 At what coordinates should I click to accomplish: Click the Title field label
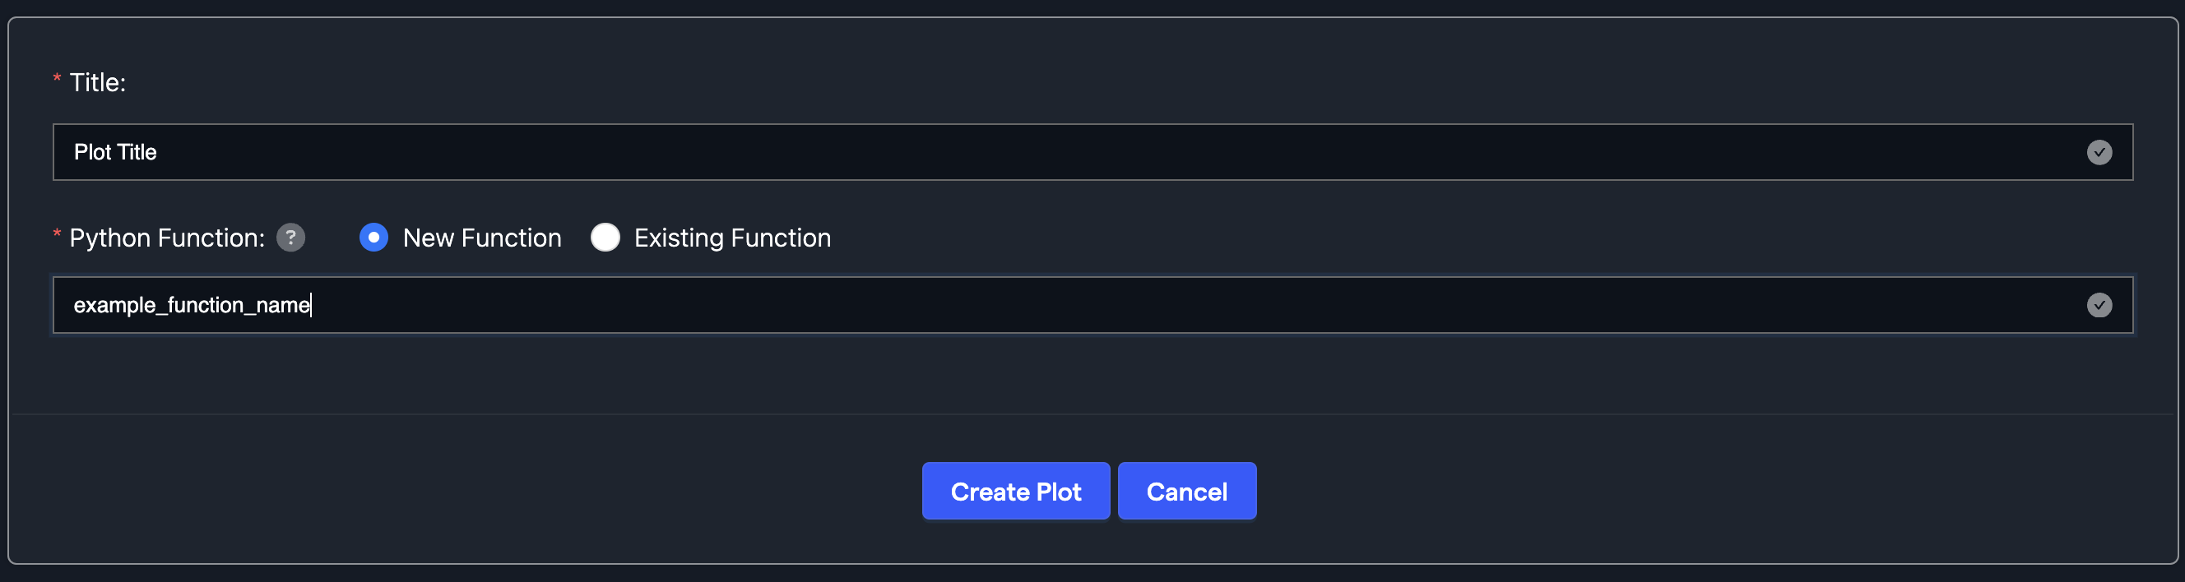point(96,81)
